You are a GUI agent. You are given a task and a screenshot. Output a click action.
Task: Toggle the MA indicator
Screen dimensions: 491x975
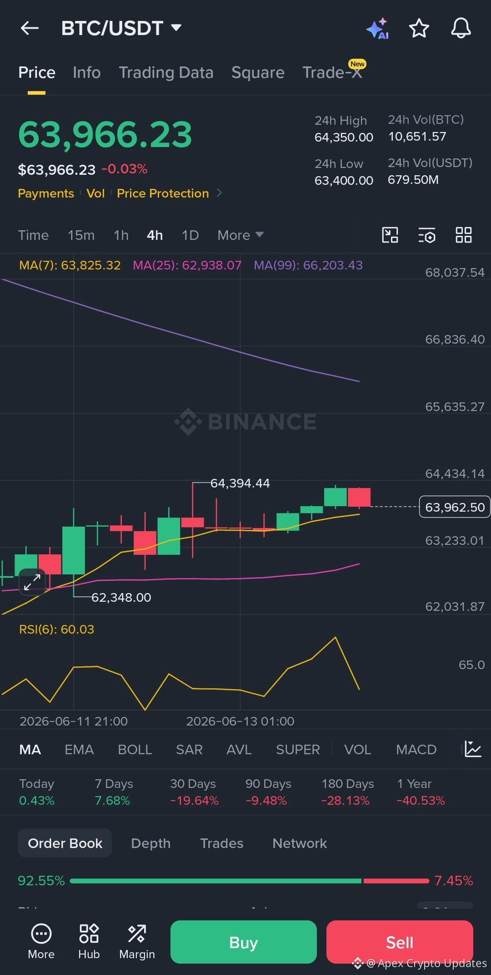click(30, 749)
